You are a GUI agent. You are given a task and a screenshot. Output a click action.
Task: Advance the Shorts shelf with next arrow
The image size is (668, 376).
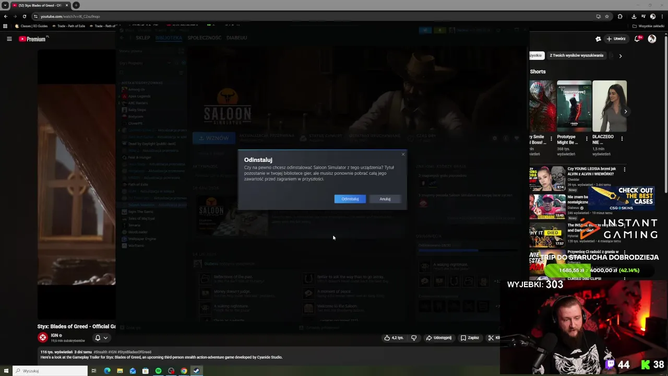click(625, 111)
